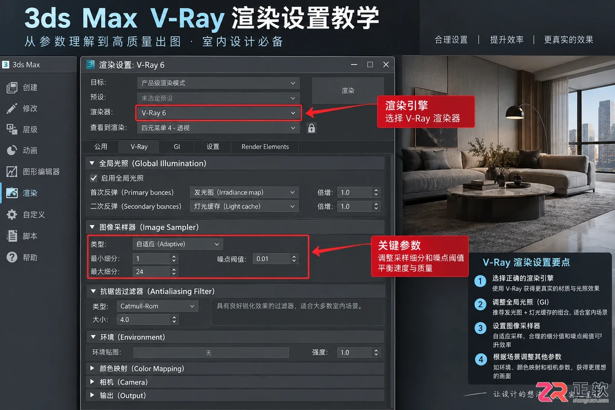
Task: Open the 帮助 question mark icon
Action: coord(12,258)
